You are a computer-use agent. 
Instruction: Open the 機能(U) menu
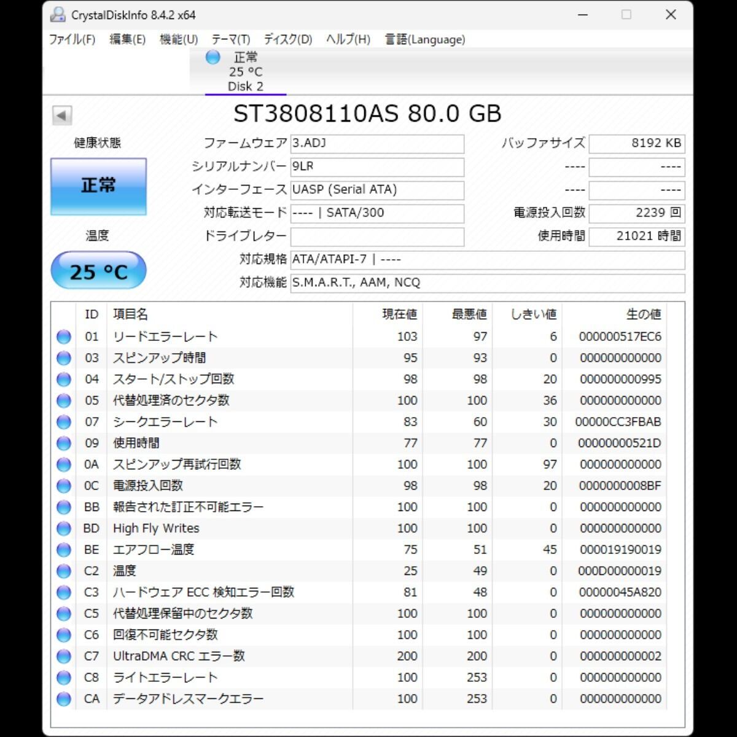coord(178,39)
